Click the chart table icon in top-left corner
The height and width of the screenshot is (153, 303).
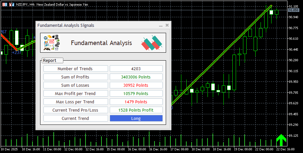[x=5, y=4]
